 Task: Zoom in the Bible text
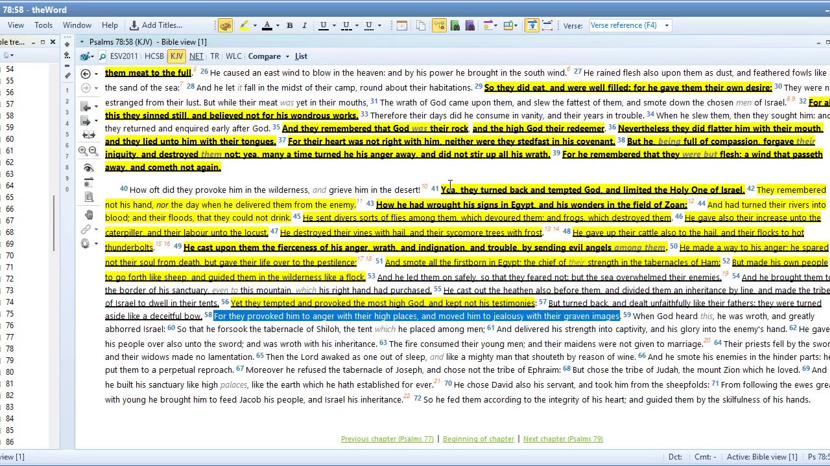(x=83, y=151)
